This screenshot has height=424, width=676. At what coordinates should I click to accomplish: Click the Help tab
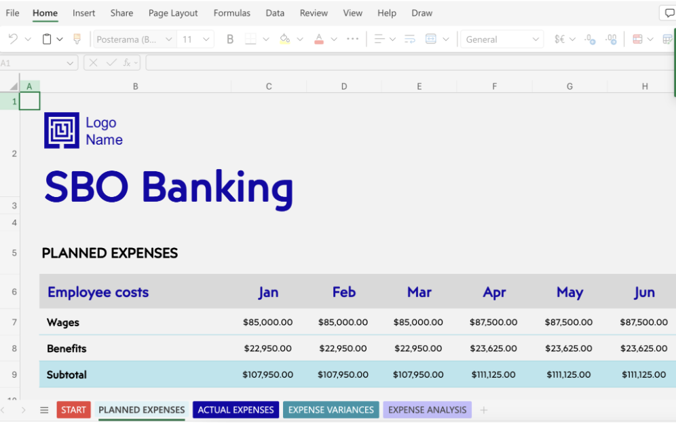pyautogui.click(x=387, y=13)
